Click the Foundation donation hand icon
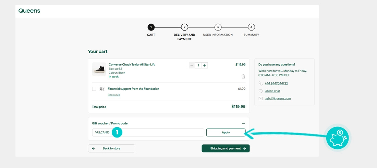Screen dimensions: 377x168 [x=102, y=89]
